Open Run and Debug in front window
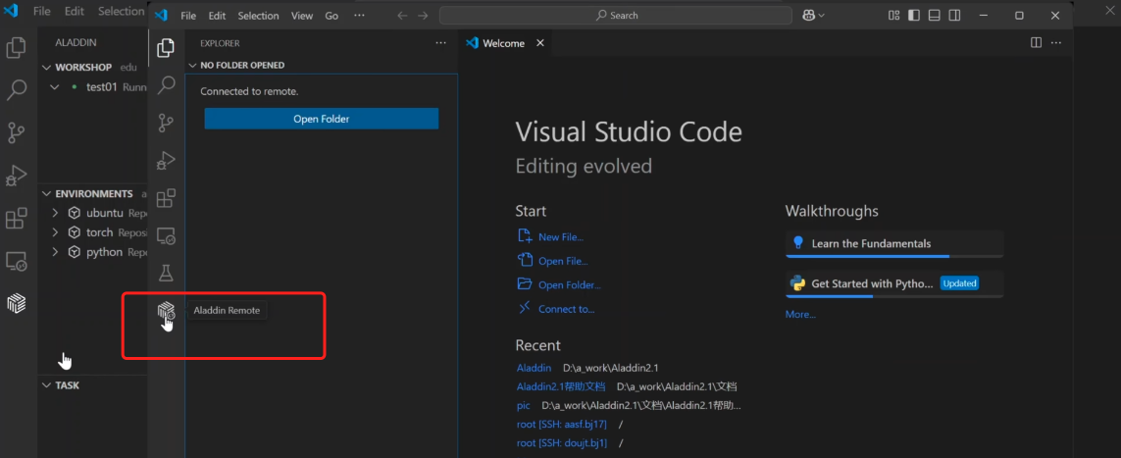 (166, 160)
